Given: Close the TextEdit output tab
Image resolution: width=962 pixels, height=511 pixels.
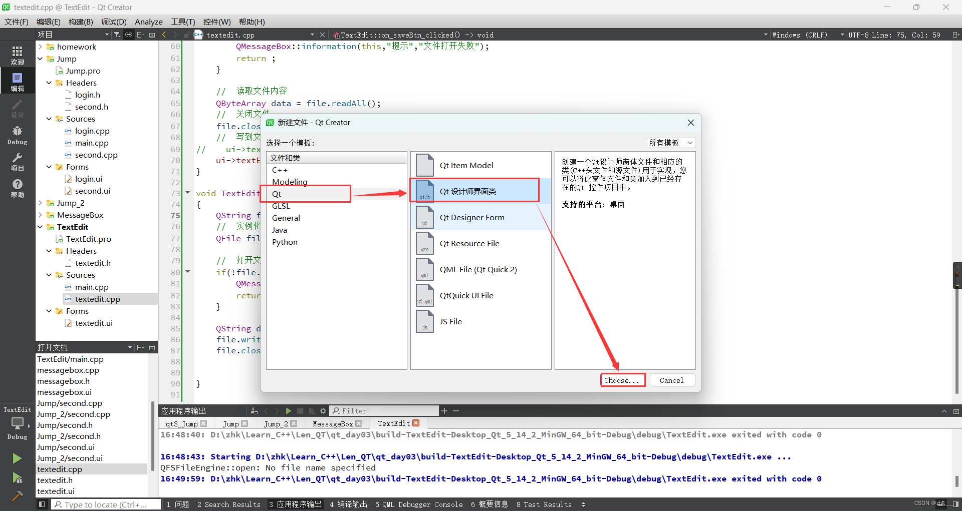Looking at the screenshot, I should tap(416, 423).
